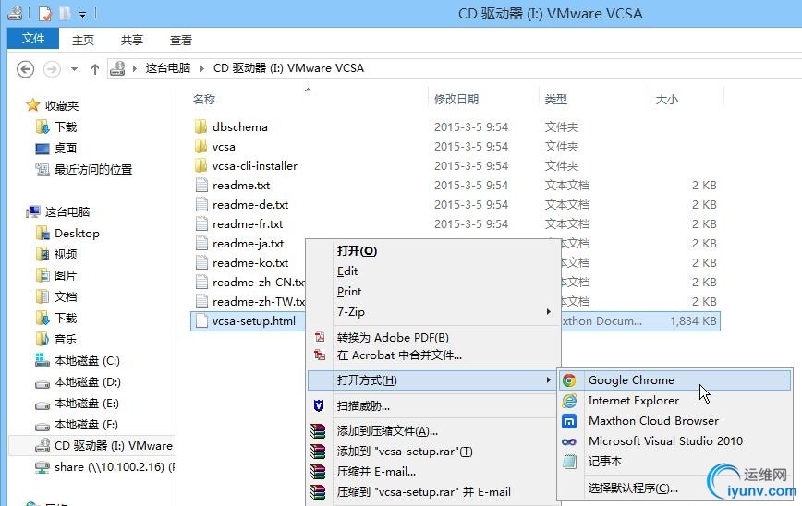Screen dimensions: 802x506
Task: Sort by 类型 column header
Action: click(556, 99)
